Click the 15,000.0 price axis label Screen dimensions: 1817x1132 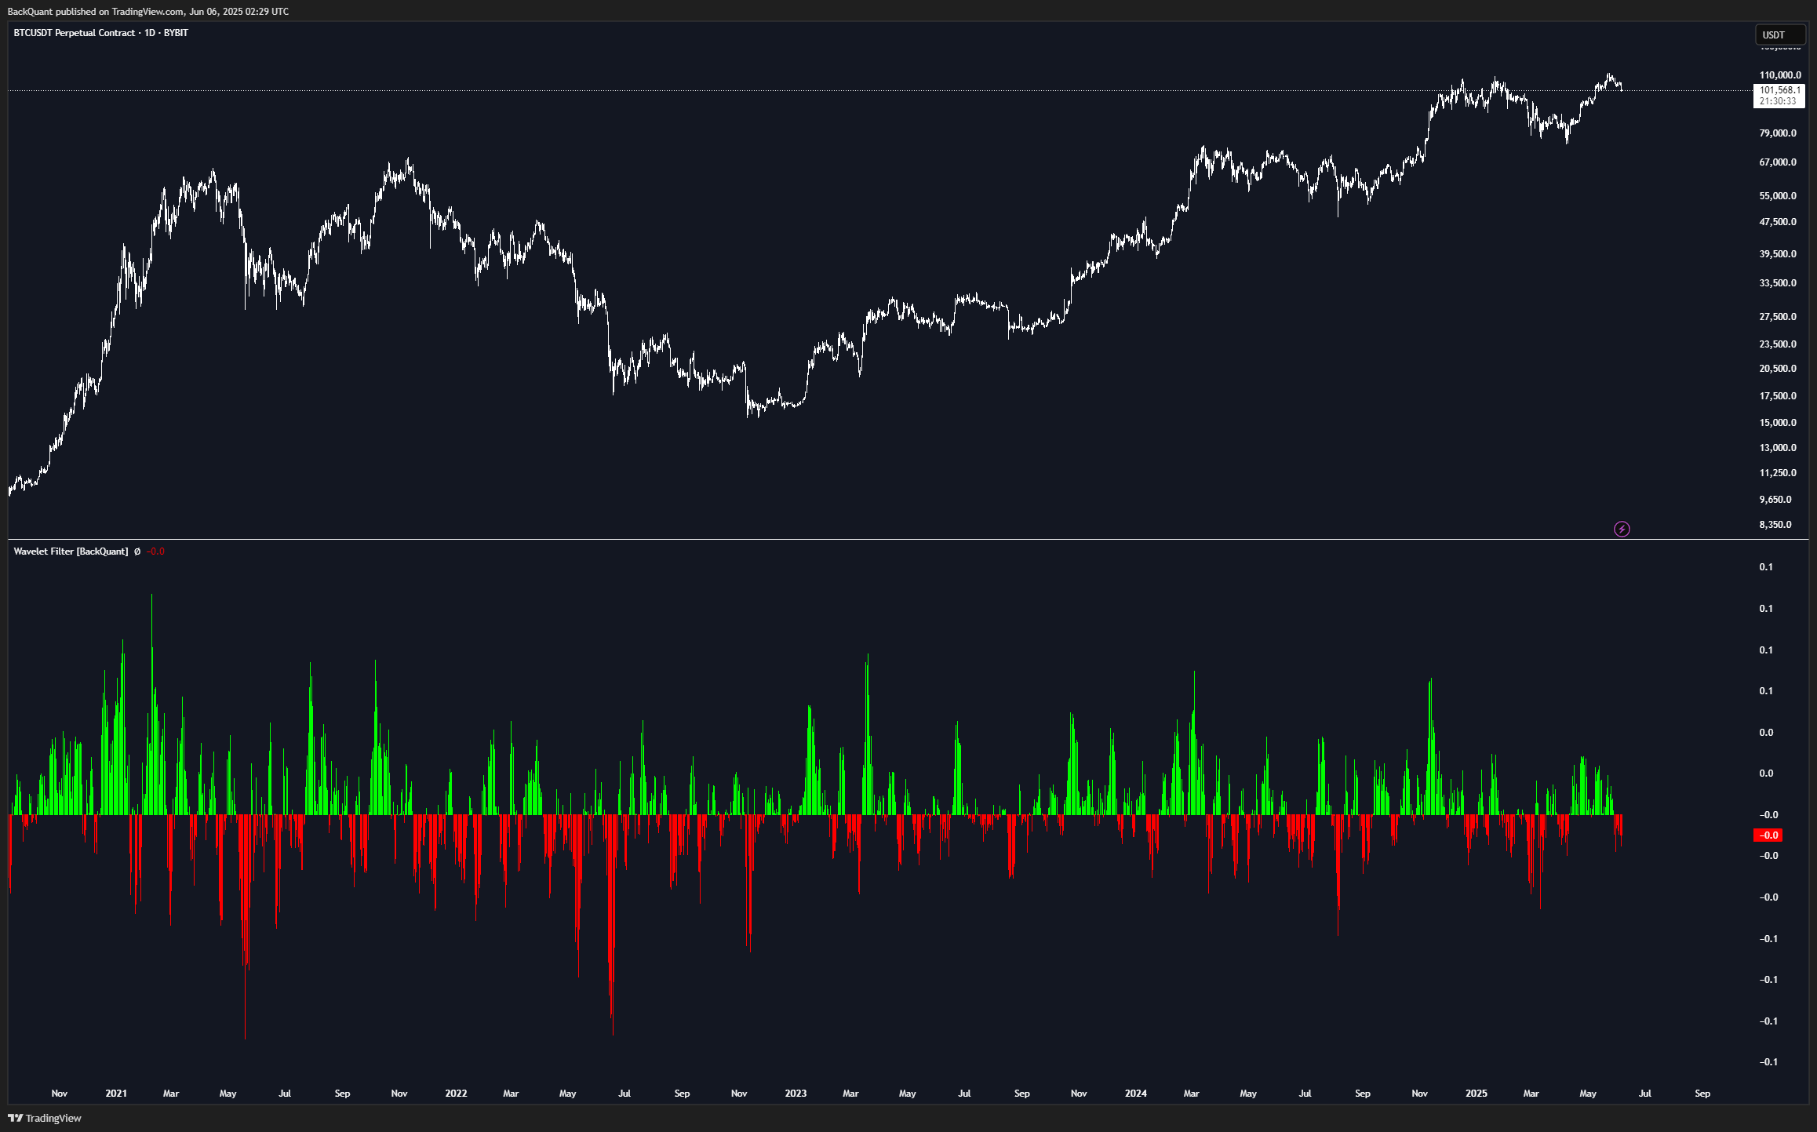coord(1778,423)
